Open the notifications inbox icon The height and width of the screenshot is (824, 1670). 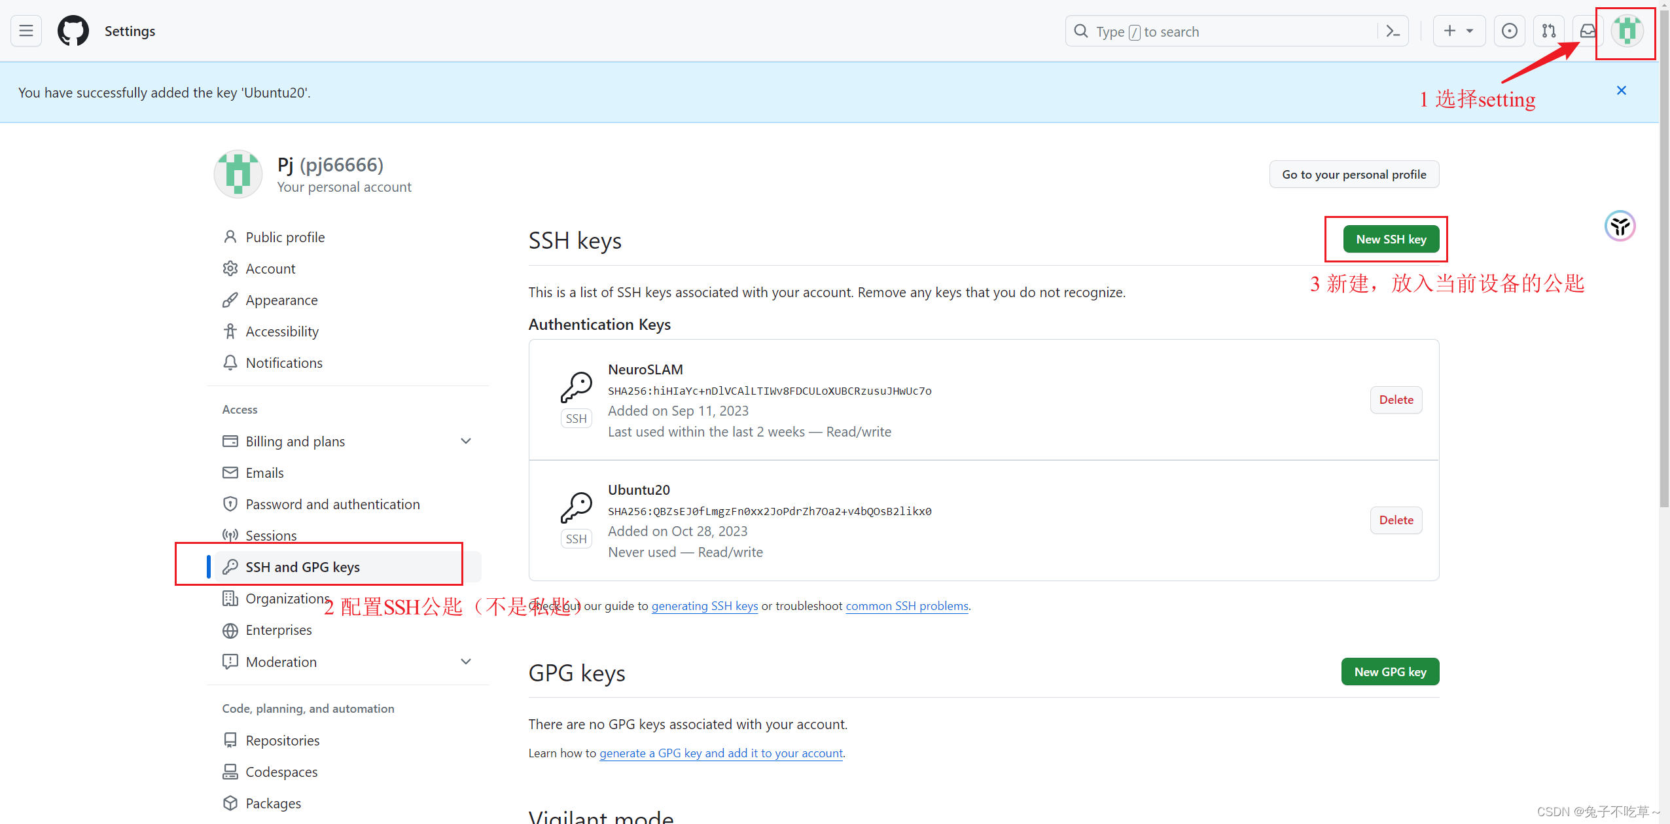pos(1587,30)
